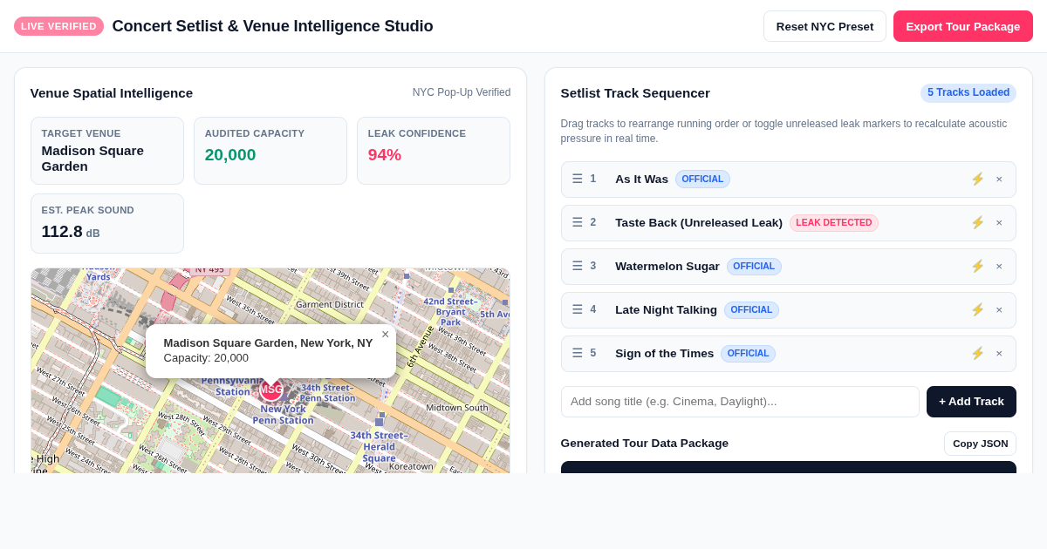Select the Taste Back (Unreleased Leak) title

(x=699, y=222)
